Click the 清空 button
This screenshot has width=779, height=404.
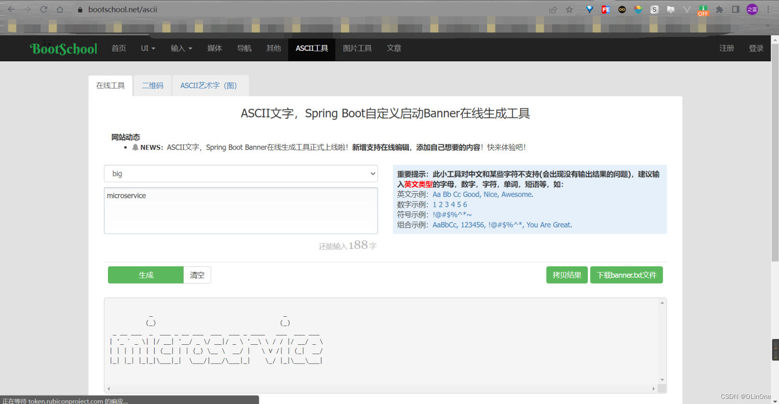(197, 275)
